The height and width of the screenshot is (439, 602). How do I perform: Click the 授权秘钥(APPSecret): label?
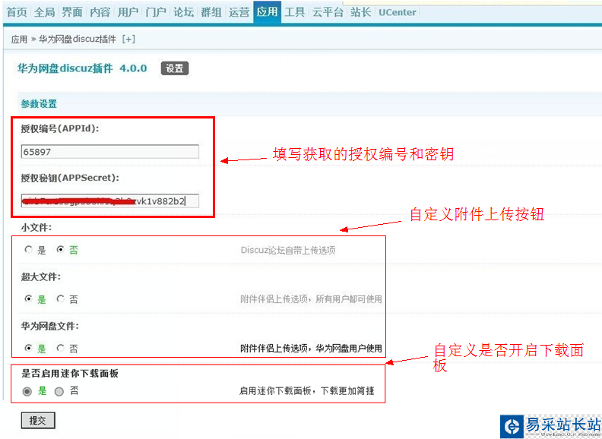click(70, 178)
